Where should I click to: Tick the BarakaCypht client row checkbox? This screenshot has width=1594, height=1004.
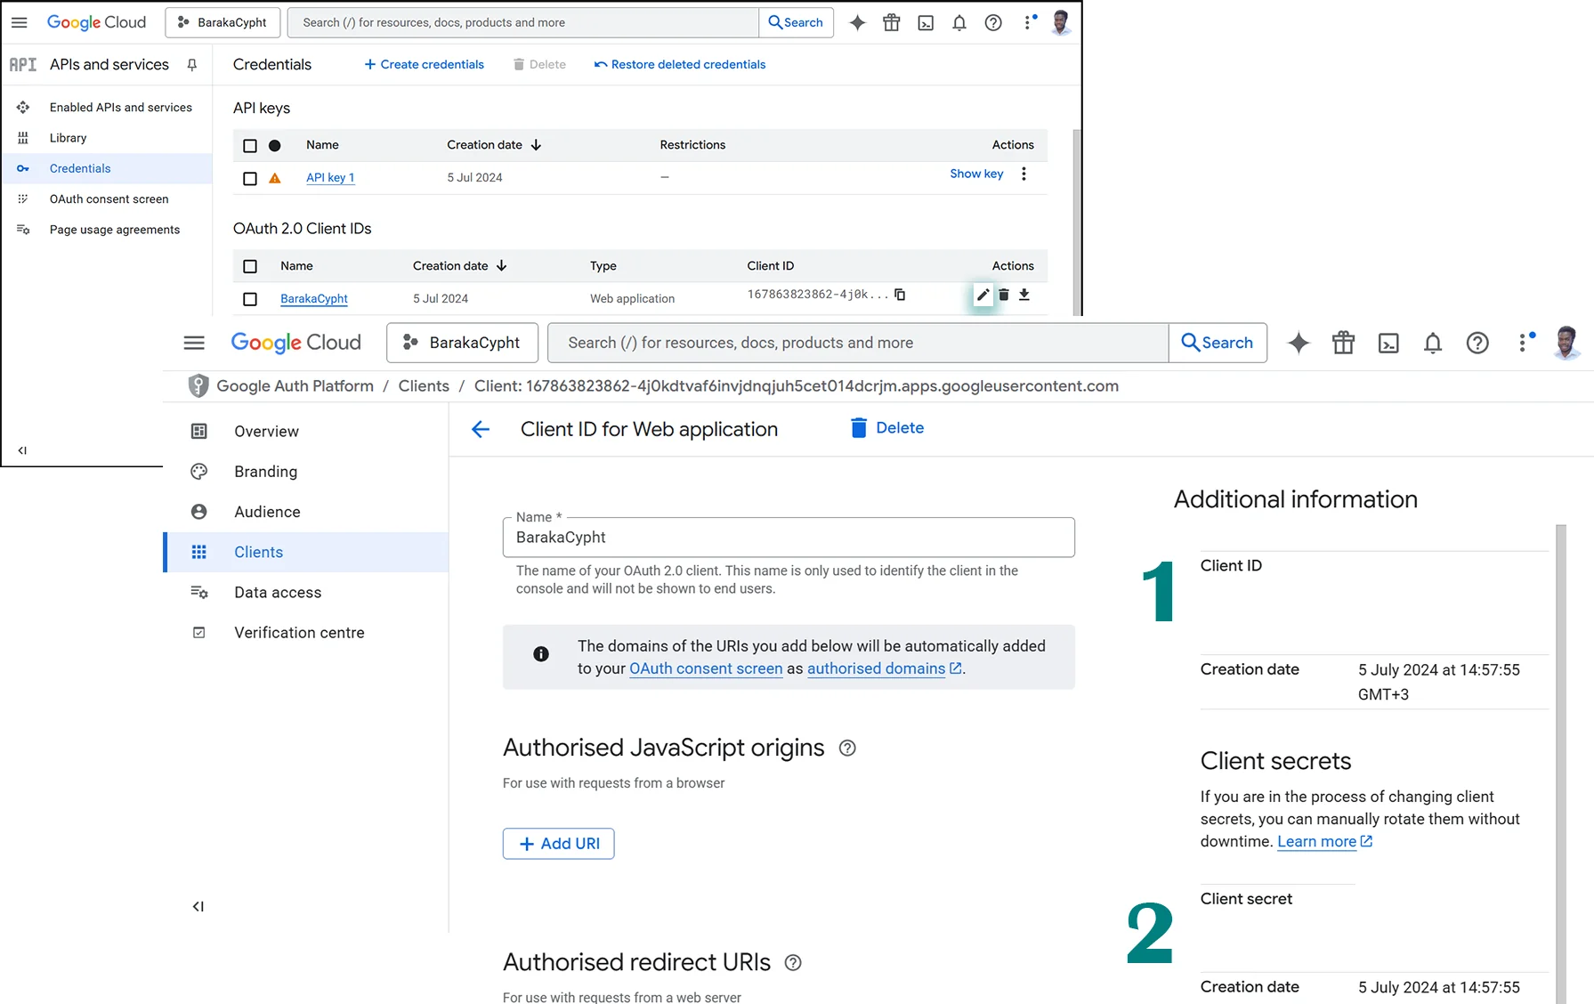250,300
